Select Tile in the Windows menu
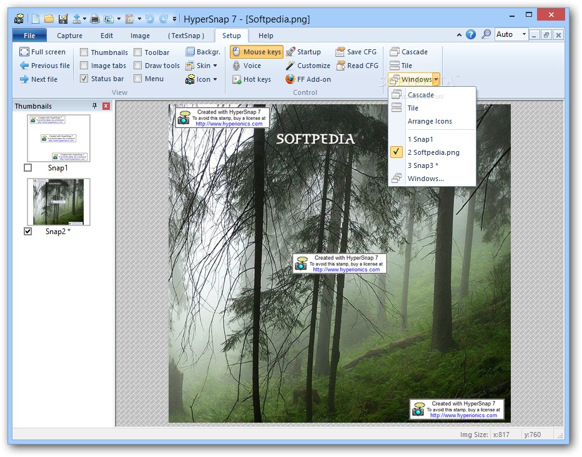 432,108
